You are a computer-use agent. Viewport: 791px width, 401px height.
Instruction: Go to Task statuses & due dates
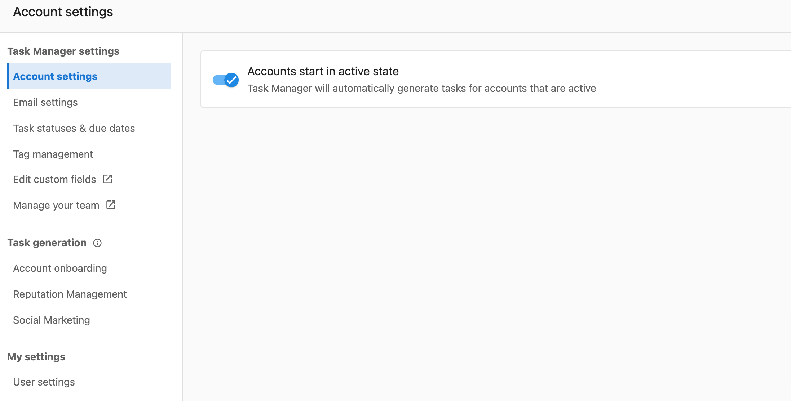(x=74, y=128)
